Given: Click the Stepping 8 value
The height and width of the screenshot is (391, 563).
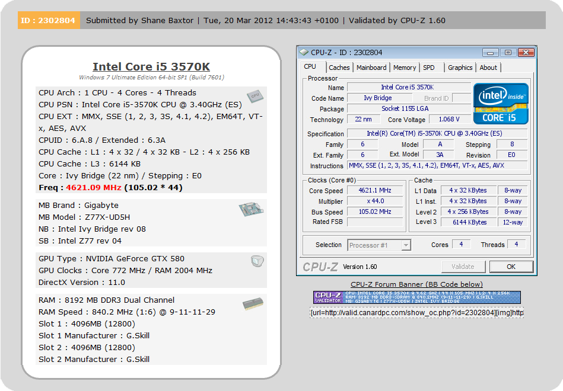Looking at the screenshot, I should pos(512,144).
